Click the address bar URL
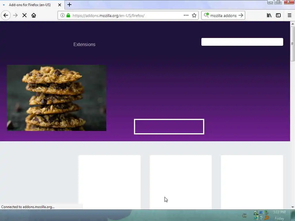 pyautogui.click(x=108, y=16)
